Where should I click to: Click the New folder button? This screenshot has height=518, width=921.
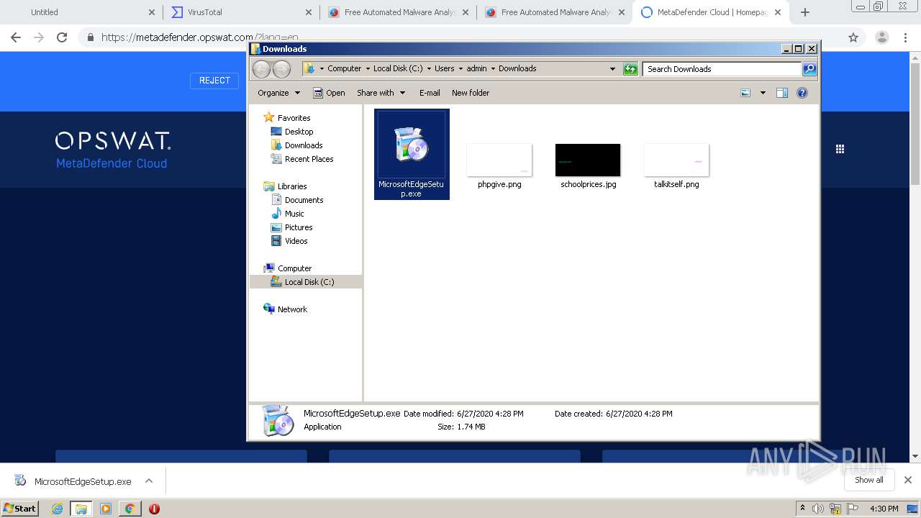tap(471, 93)
